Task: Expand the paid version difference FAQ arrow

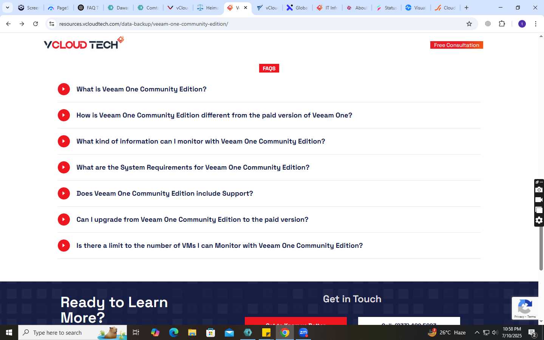Action: (64, 115)
